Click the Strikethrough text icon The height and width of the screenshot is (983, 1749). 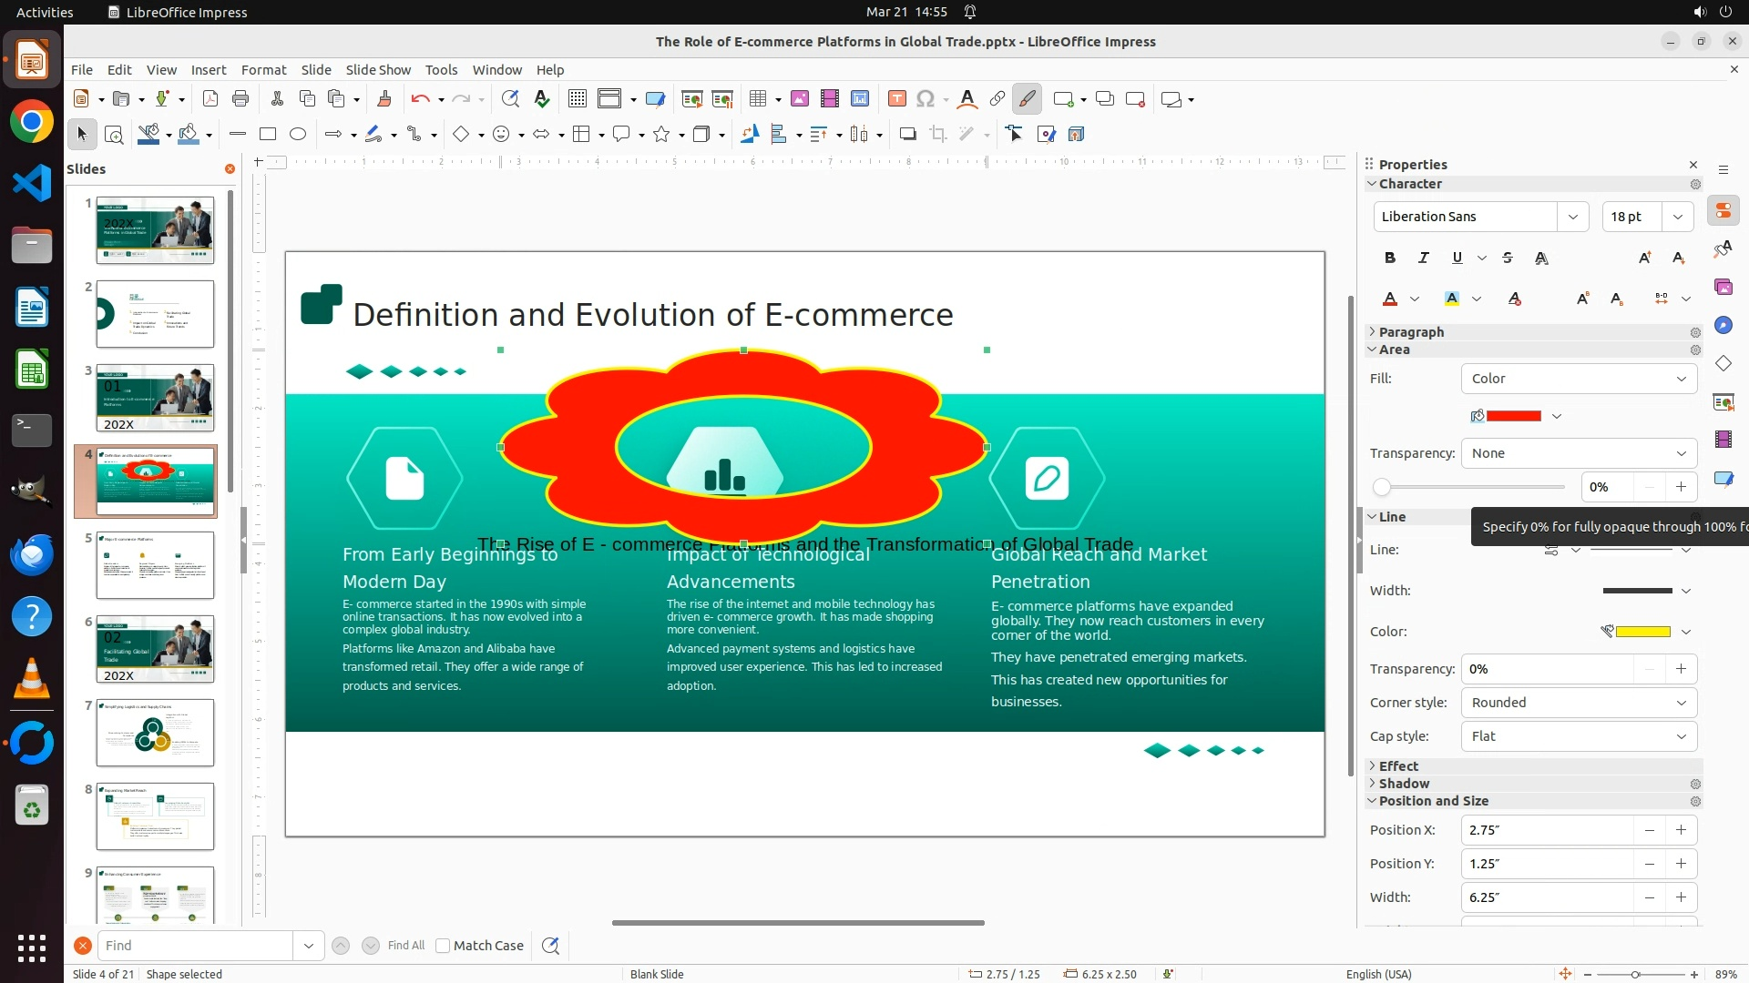[x=1508, y=258]
